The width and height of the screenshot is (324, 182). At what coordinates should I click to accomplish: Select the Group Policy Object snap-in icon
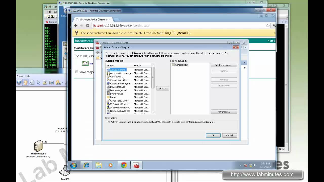[x=108, y=101]
